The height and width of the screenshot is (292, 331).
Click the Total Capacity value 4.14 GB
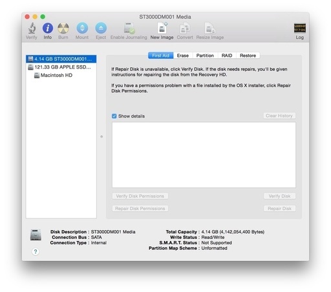click(x=233, y=232)
